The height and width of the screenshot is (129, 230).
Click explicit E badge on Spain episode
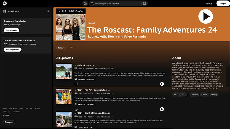click(76, 127)
